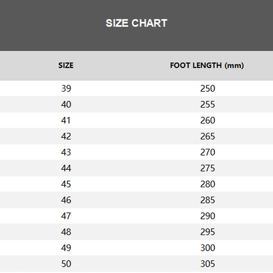273x273 pixels.
Task: Select size 44 cell
Action: (66, 168)
